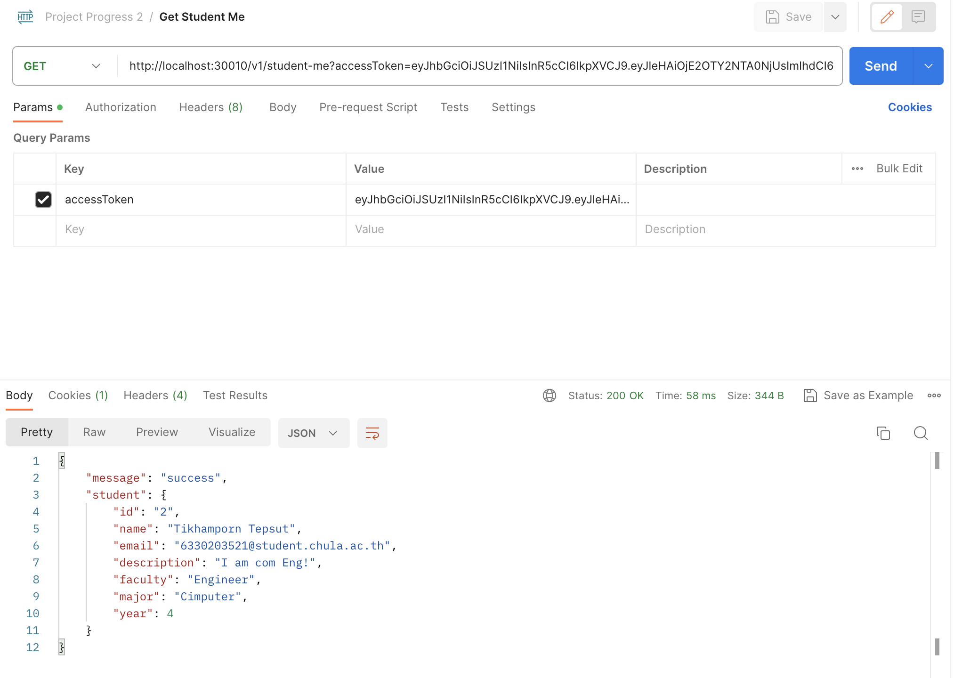Open response more actions menu (three dots)
Viewport: 954px width, 678px height.
pyautogui.click(x=934, y=395)
